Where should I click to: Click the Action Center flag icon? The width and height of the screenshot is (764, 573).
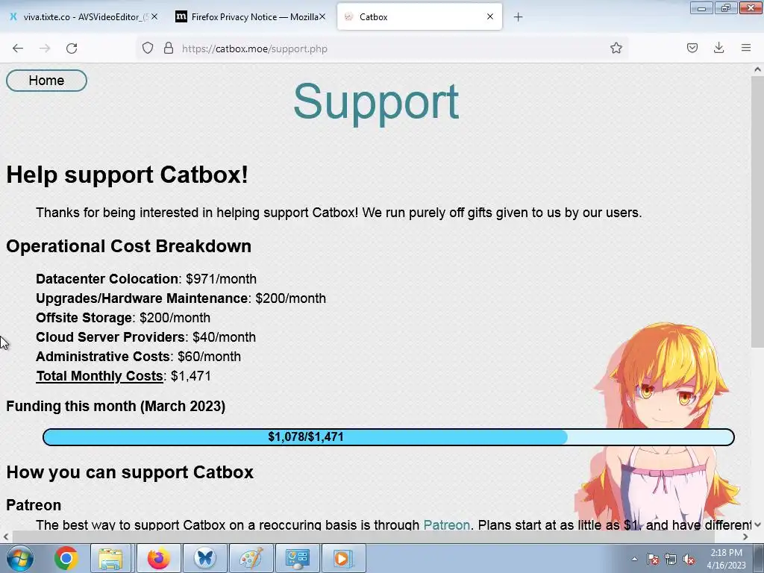653,559
